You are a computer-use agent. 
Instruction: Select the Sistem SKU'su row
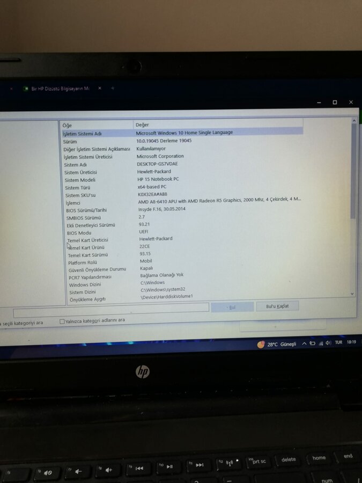(80, 195)
